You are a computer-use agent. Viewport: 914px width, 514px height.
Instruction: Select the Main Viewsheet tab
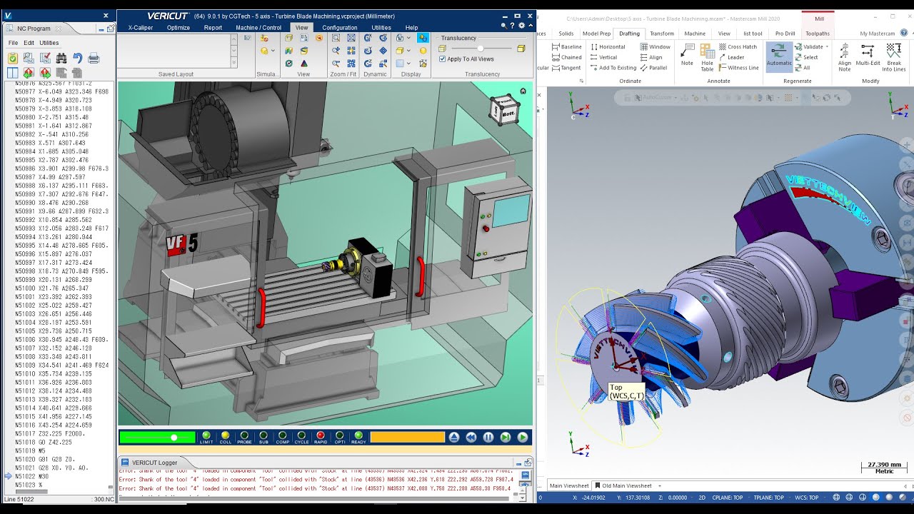tap(569, 485)
